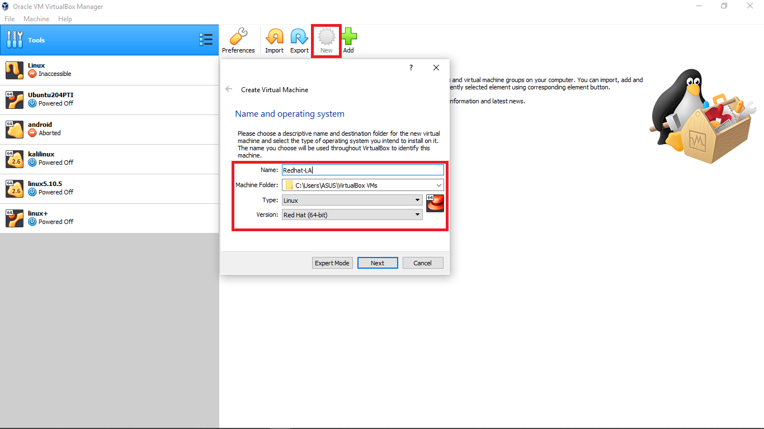This screenshot has width=764, height=429.
Task: Minimize the VirtualBox Manager window
Action: click(699, 6)
